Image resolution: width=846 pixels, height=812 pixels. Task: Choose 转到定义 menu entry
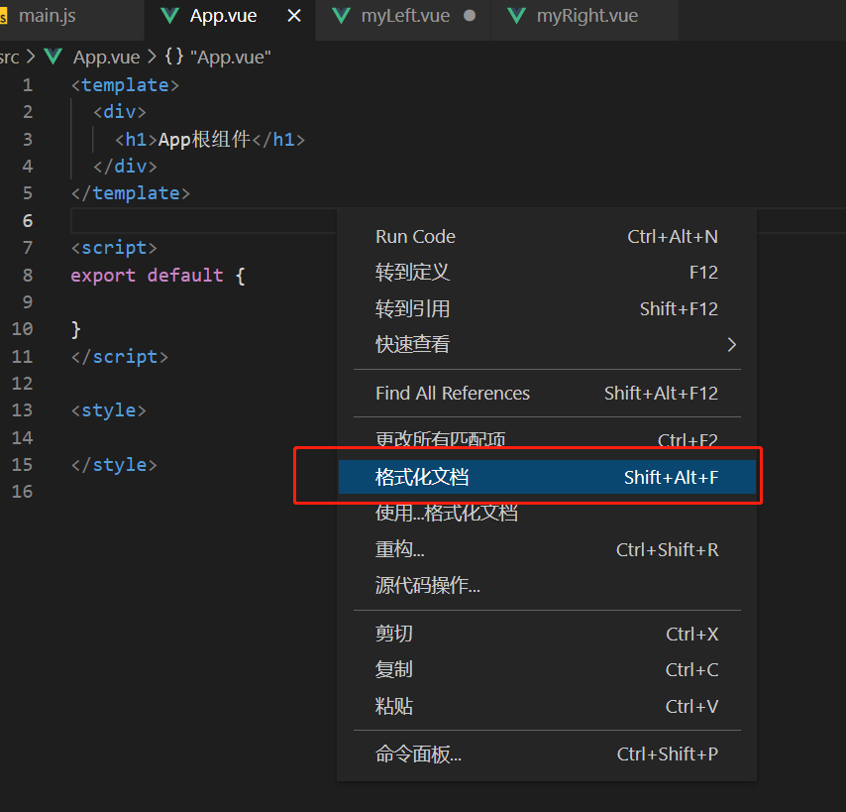(547, 272)
